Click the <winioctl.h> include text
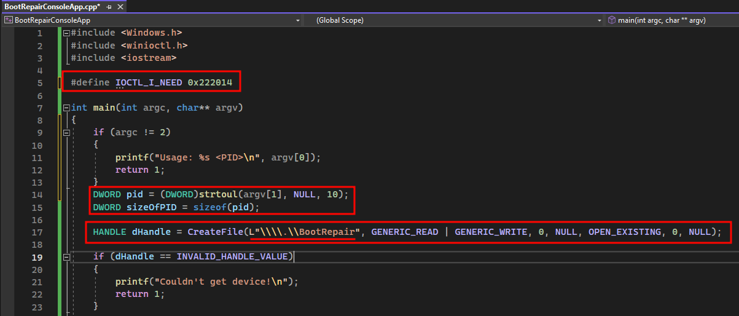Viewport: 739px width, 316px height. [154, 45]
